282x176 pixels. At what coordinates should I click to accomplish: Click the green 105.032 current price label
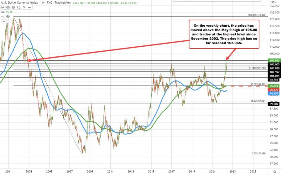coord(274,60)
